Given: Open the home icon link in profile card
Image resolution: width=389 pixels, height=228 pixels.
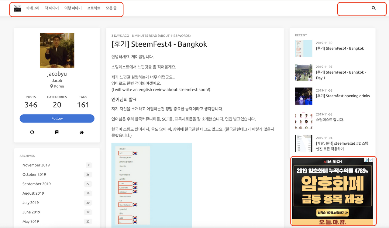Looking at the screenshot, I should 82,132.
